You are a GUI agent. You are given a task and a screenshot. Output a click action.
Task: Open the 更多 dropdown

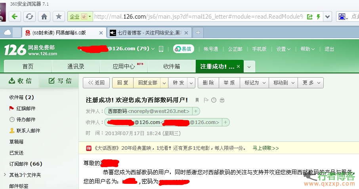tap(311, 82)
